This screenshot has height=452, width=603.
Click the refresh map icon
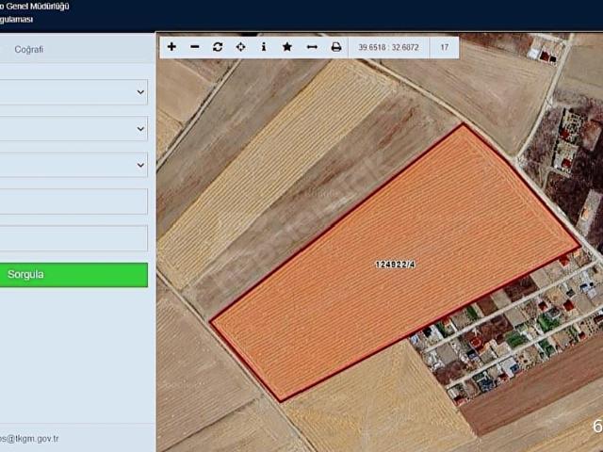218,46
